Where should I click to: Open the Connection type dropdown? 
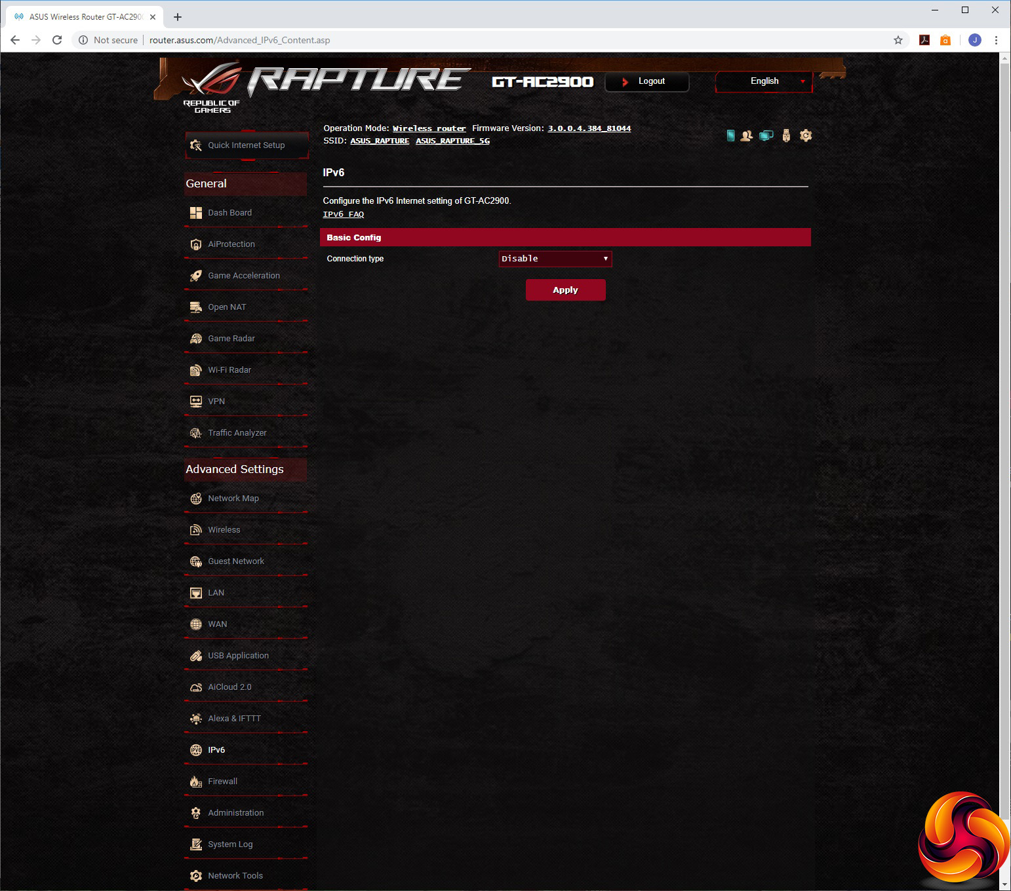(x=555, y=259)
